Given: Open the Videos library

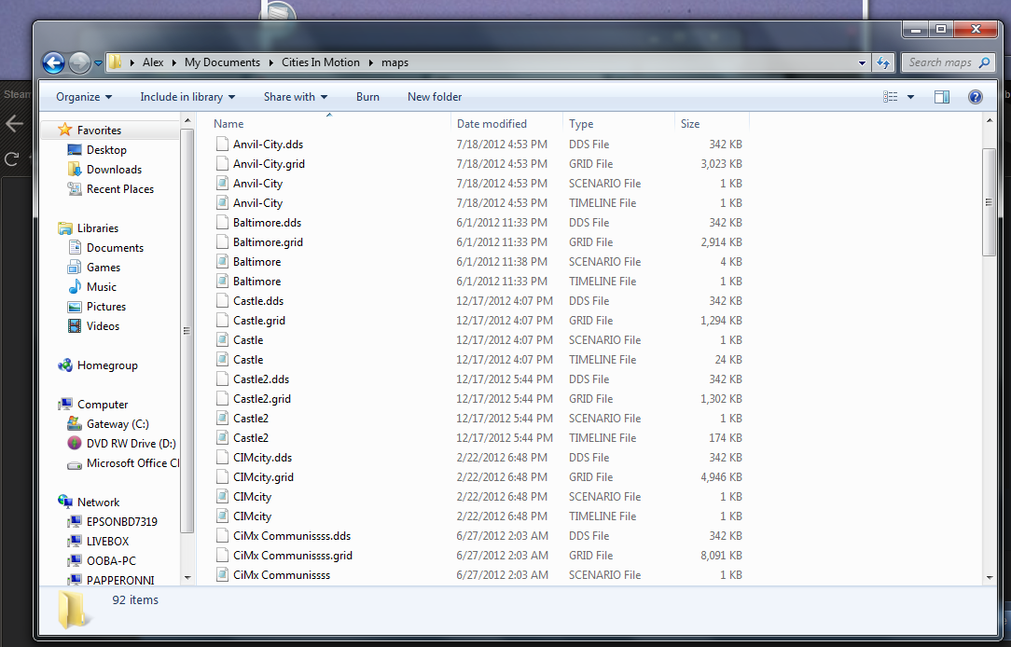Looking at the screenshot, I should (x=93, y=326).
